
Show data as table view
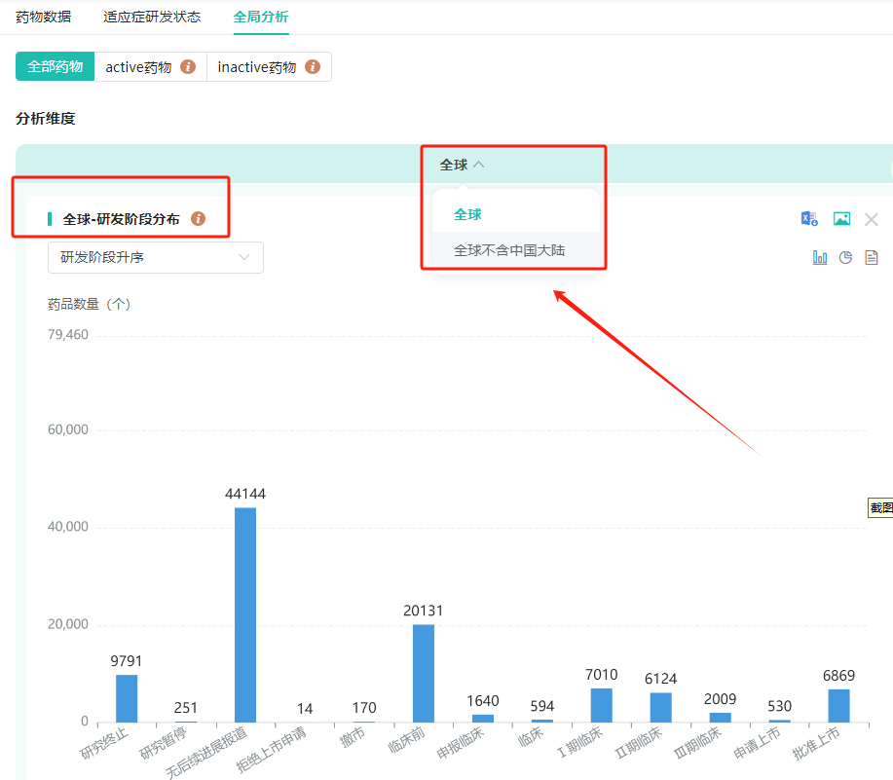[x=872, y=257]
